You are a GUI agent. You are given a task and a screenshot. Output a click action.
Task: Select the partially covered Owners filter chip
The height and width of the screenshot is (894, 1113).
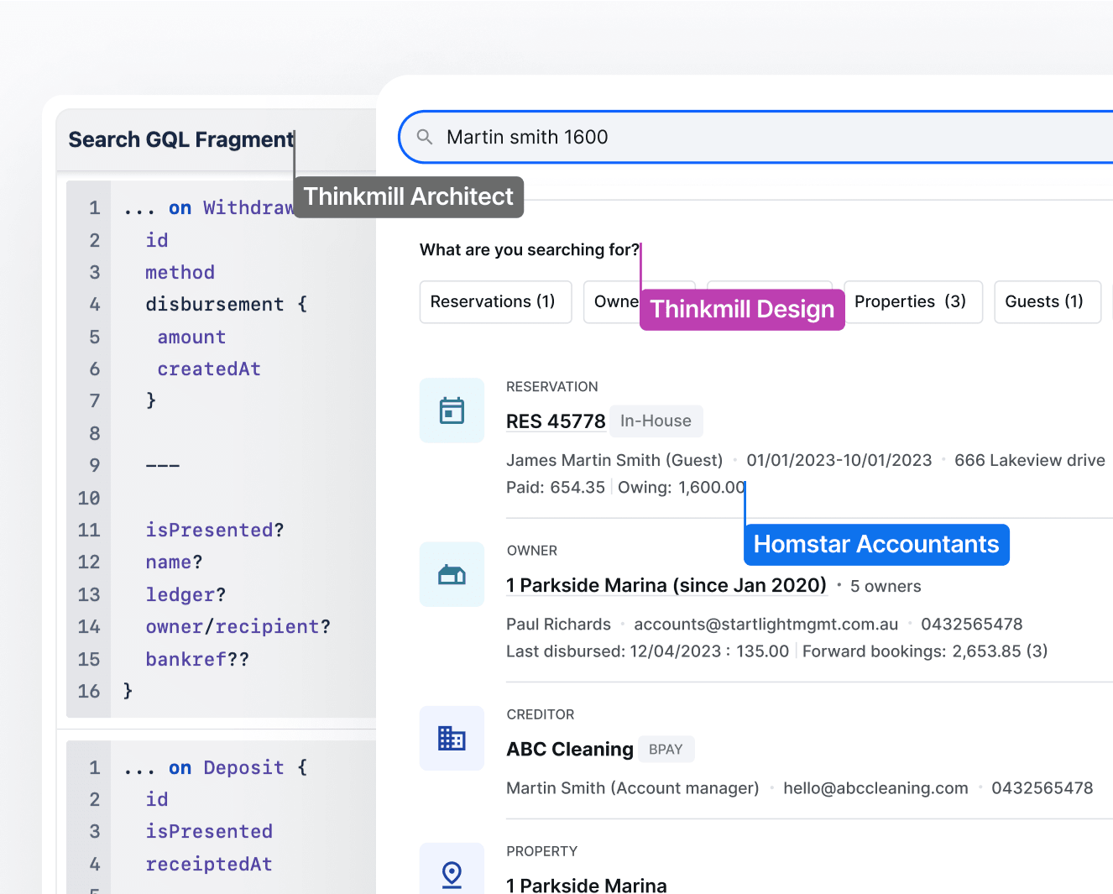(612, 301)
